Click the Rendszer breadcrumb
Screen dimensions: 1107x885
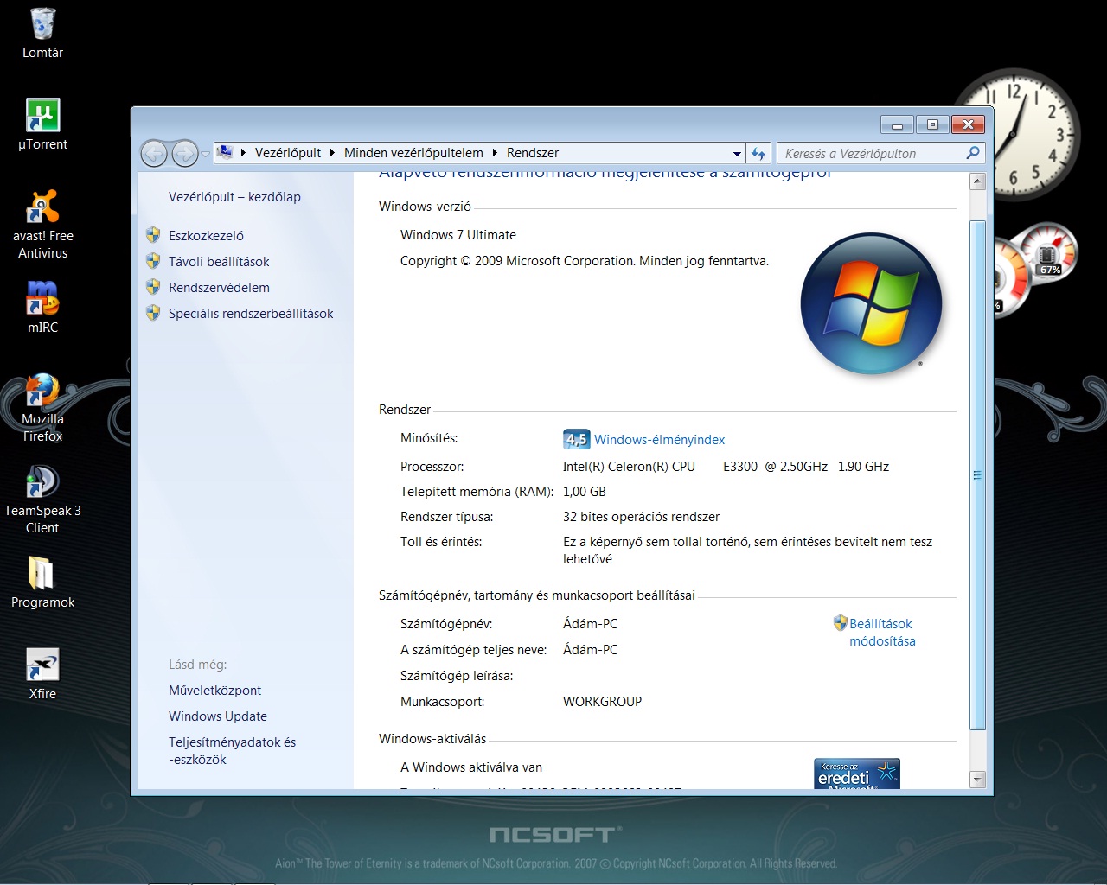coord(533,153)
